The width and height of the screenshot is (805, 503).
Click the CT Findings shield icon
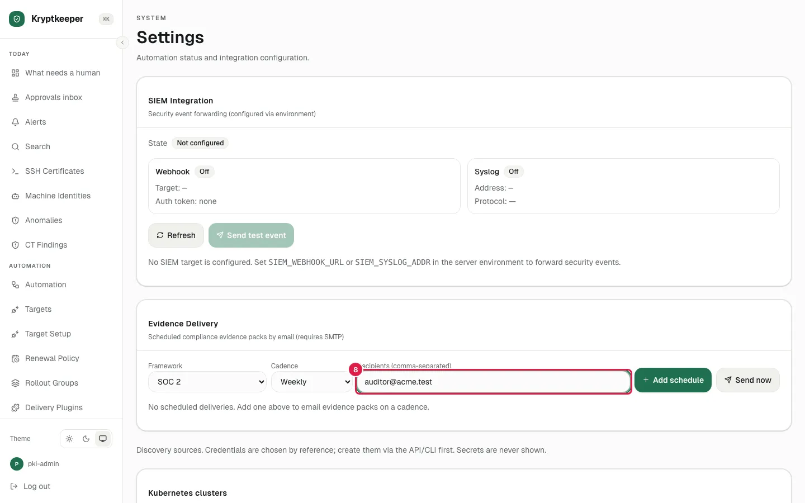16,245
